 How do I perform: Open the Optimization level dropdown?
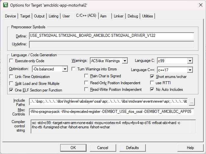tap(65, 69)
